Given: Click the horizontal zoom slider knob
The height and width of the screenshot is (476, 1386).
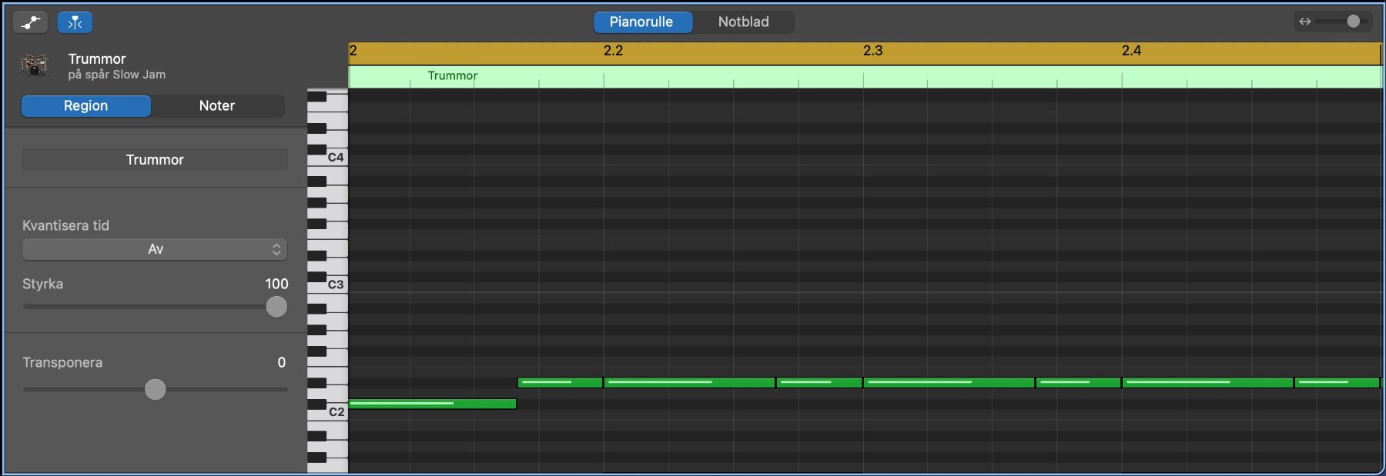Looking at the screenshot, I should 1353,22.
